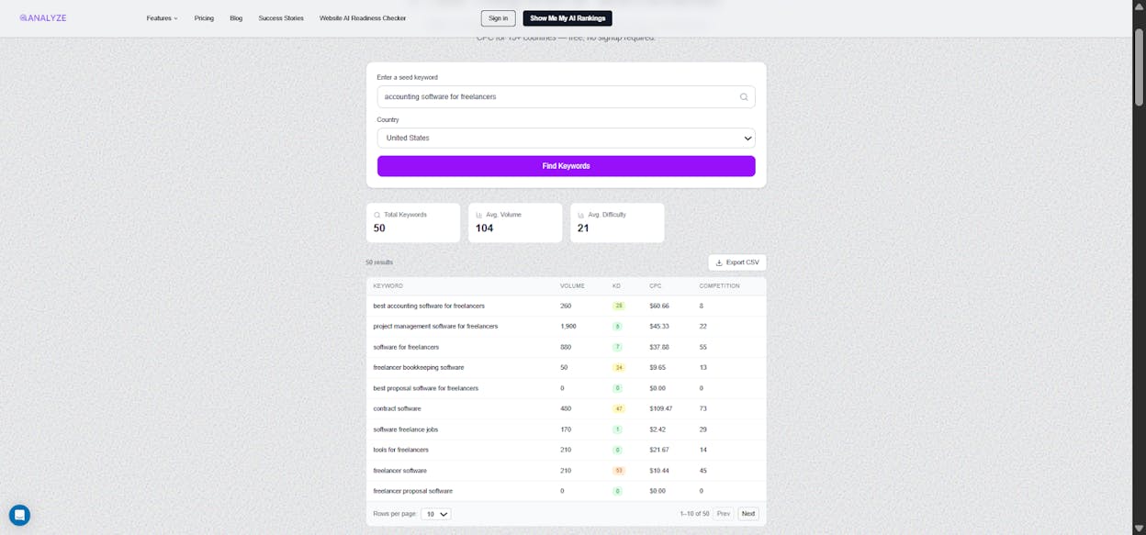Click the Analyze logo in header
Image resolution: width=1146 pixels, height=535 pixels.
click(x=43, y=17)
